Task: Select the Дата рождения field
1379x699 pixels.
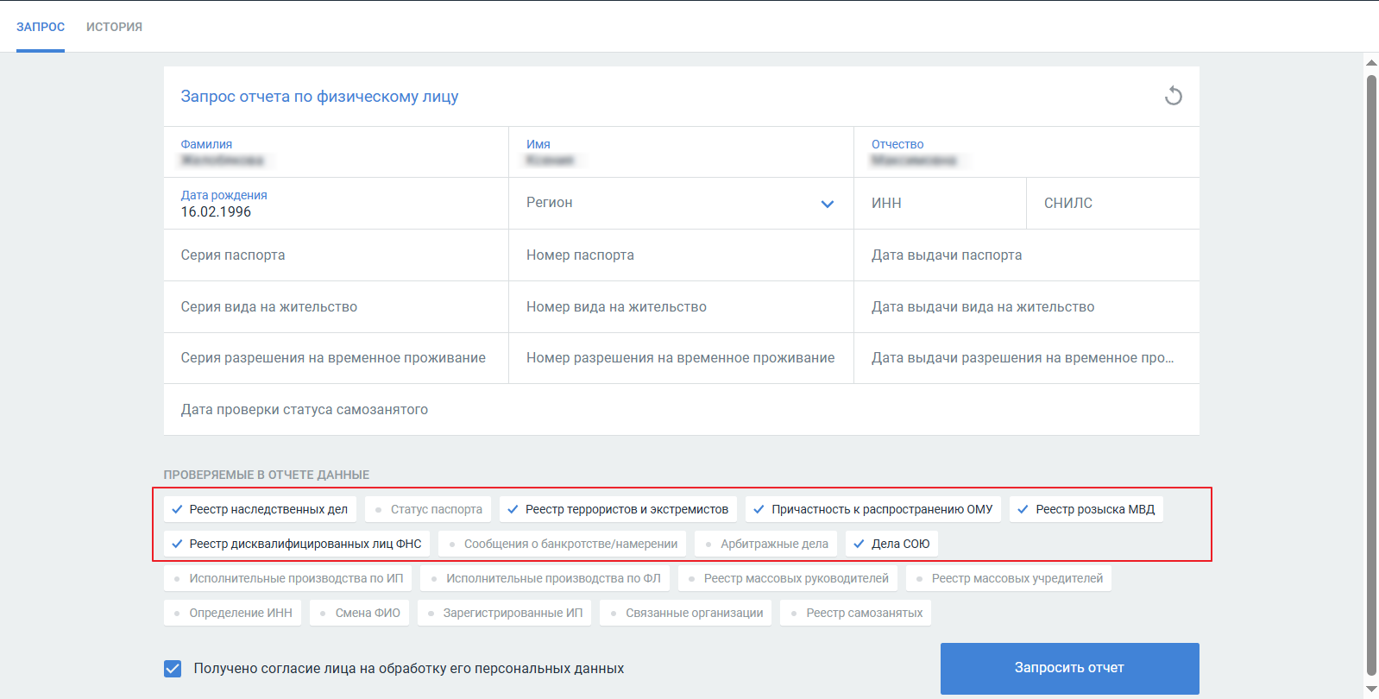Action: point(336,205)
